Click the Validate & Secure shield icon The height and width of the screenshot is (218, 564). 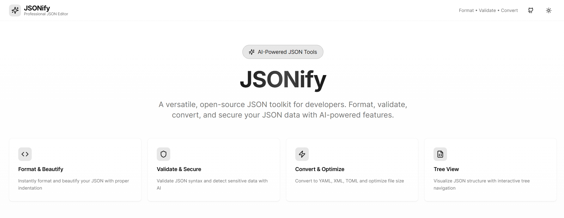point(163,154)
